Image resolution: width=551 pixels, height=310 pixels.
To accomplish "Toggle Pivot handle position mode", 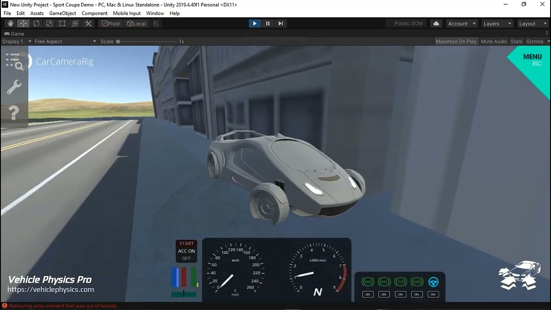I will pos(111,24).
